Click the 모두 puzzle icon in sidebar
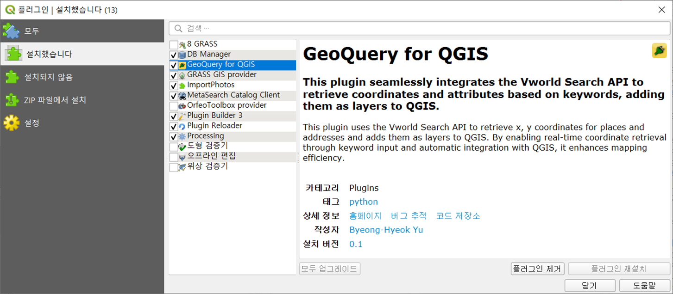Viewport: 673px width, 294px height. 12,31
